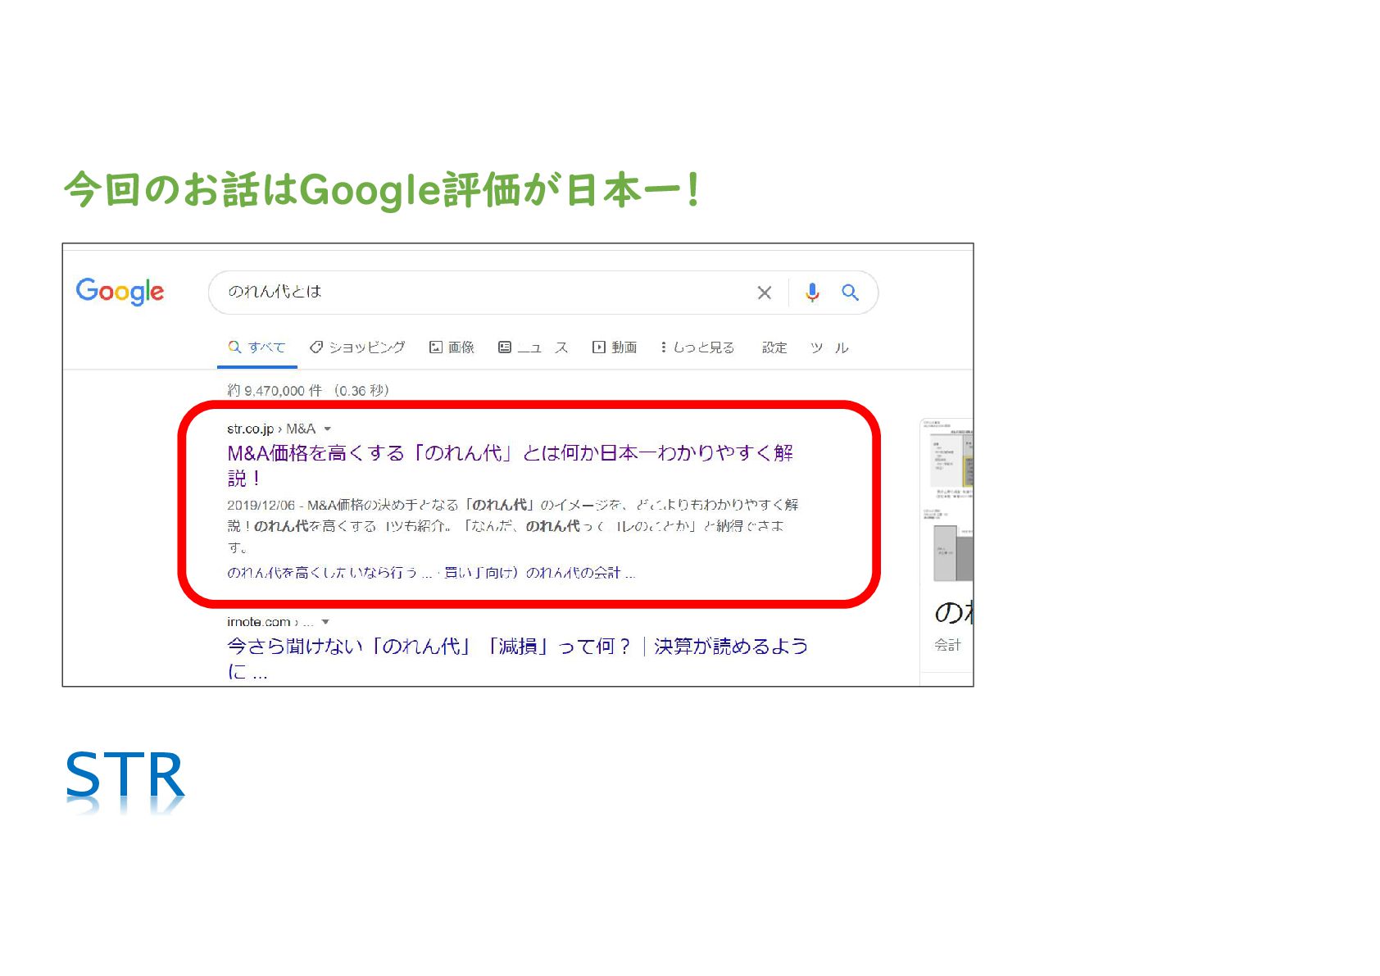Clear the search query with the X icon
The width and height of the screenshot is (1380, 976).
point(764,293)
